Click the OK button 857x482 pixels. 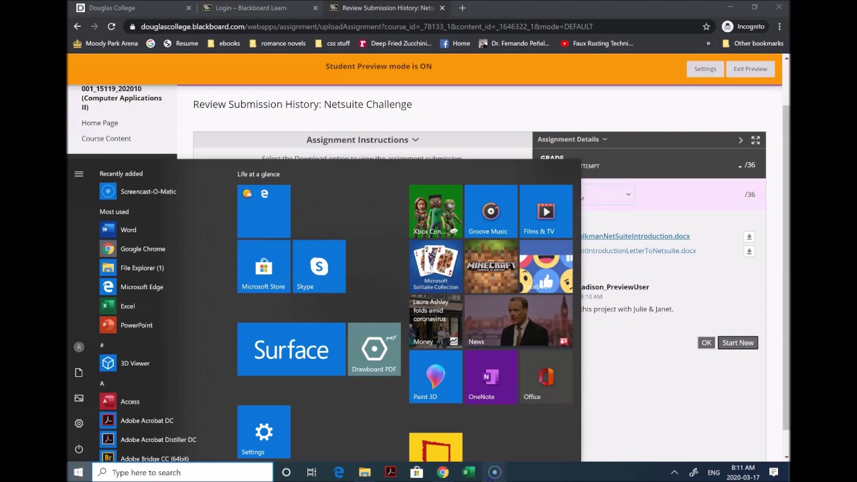coord(706,343)
